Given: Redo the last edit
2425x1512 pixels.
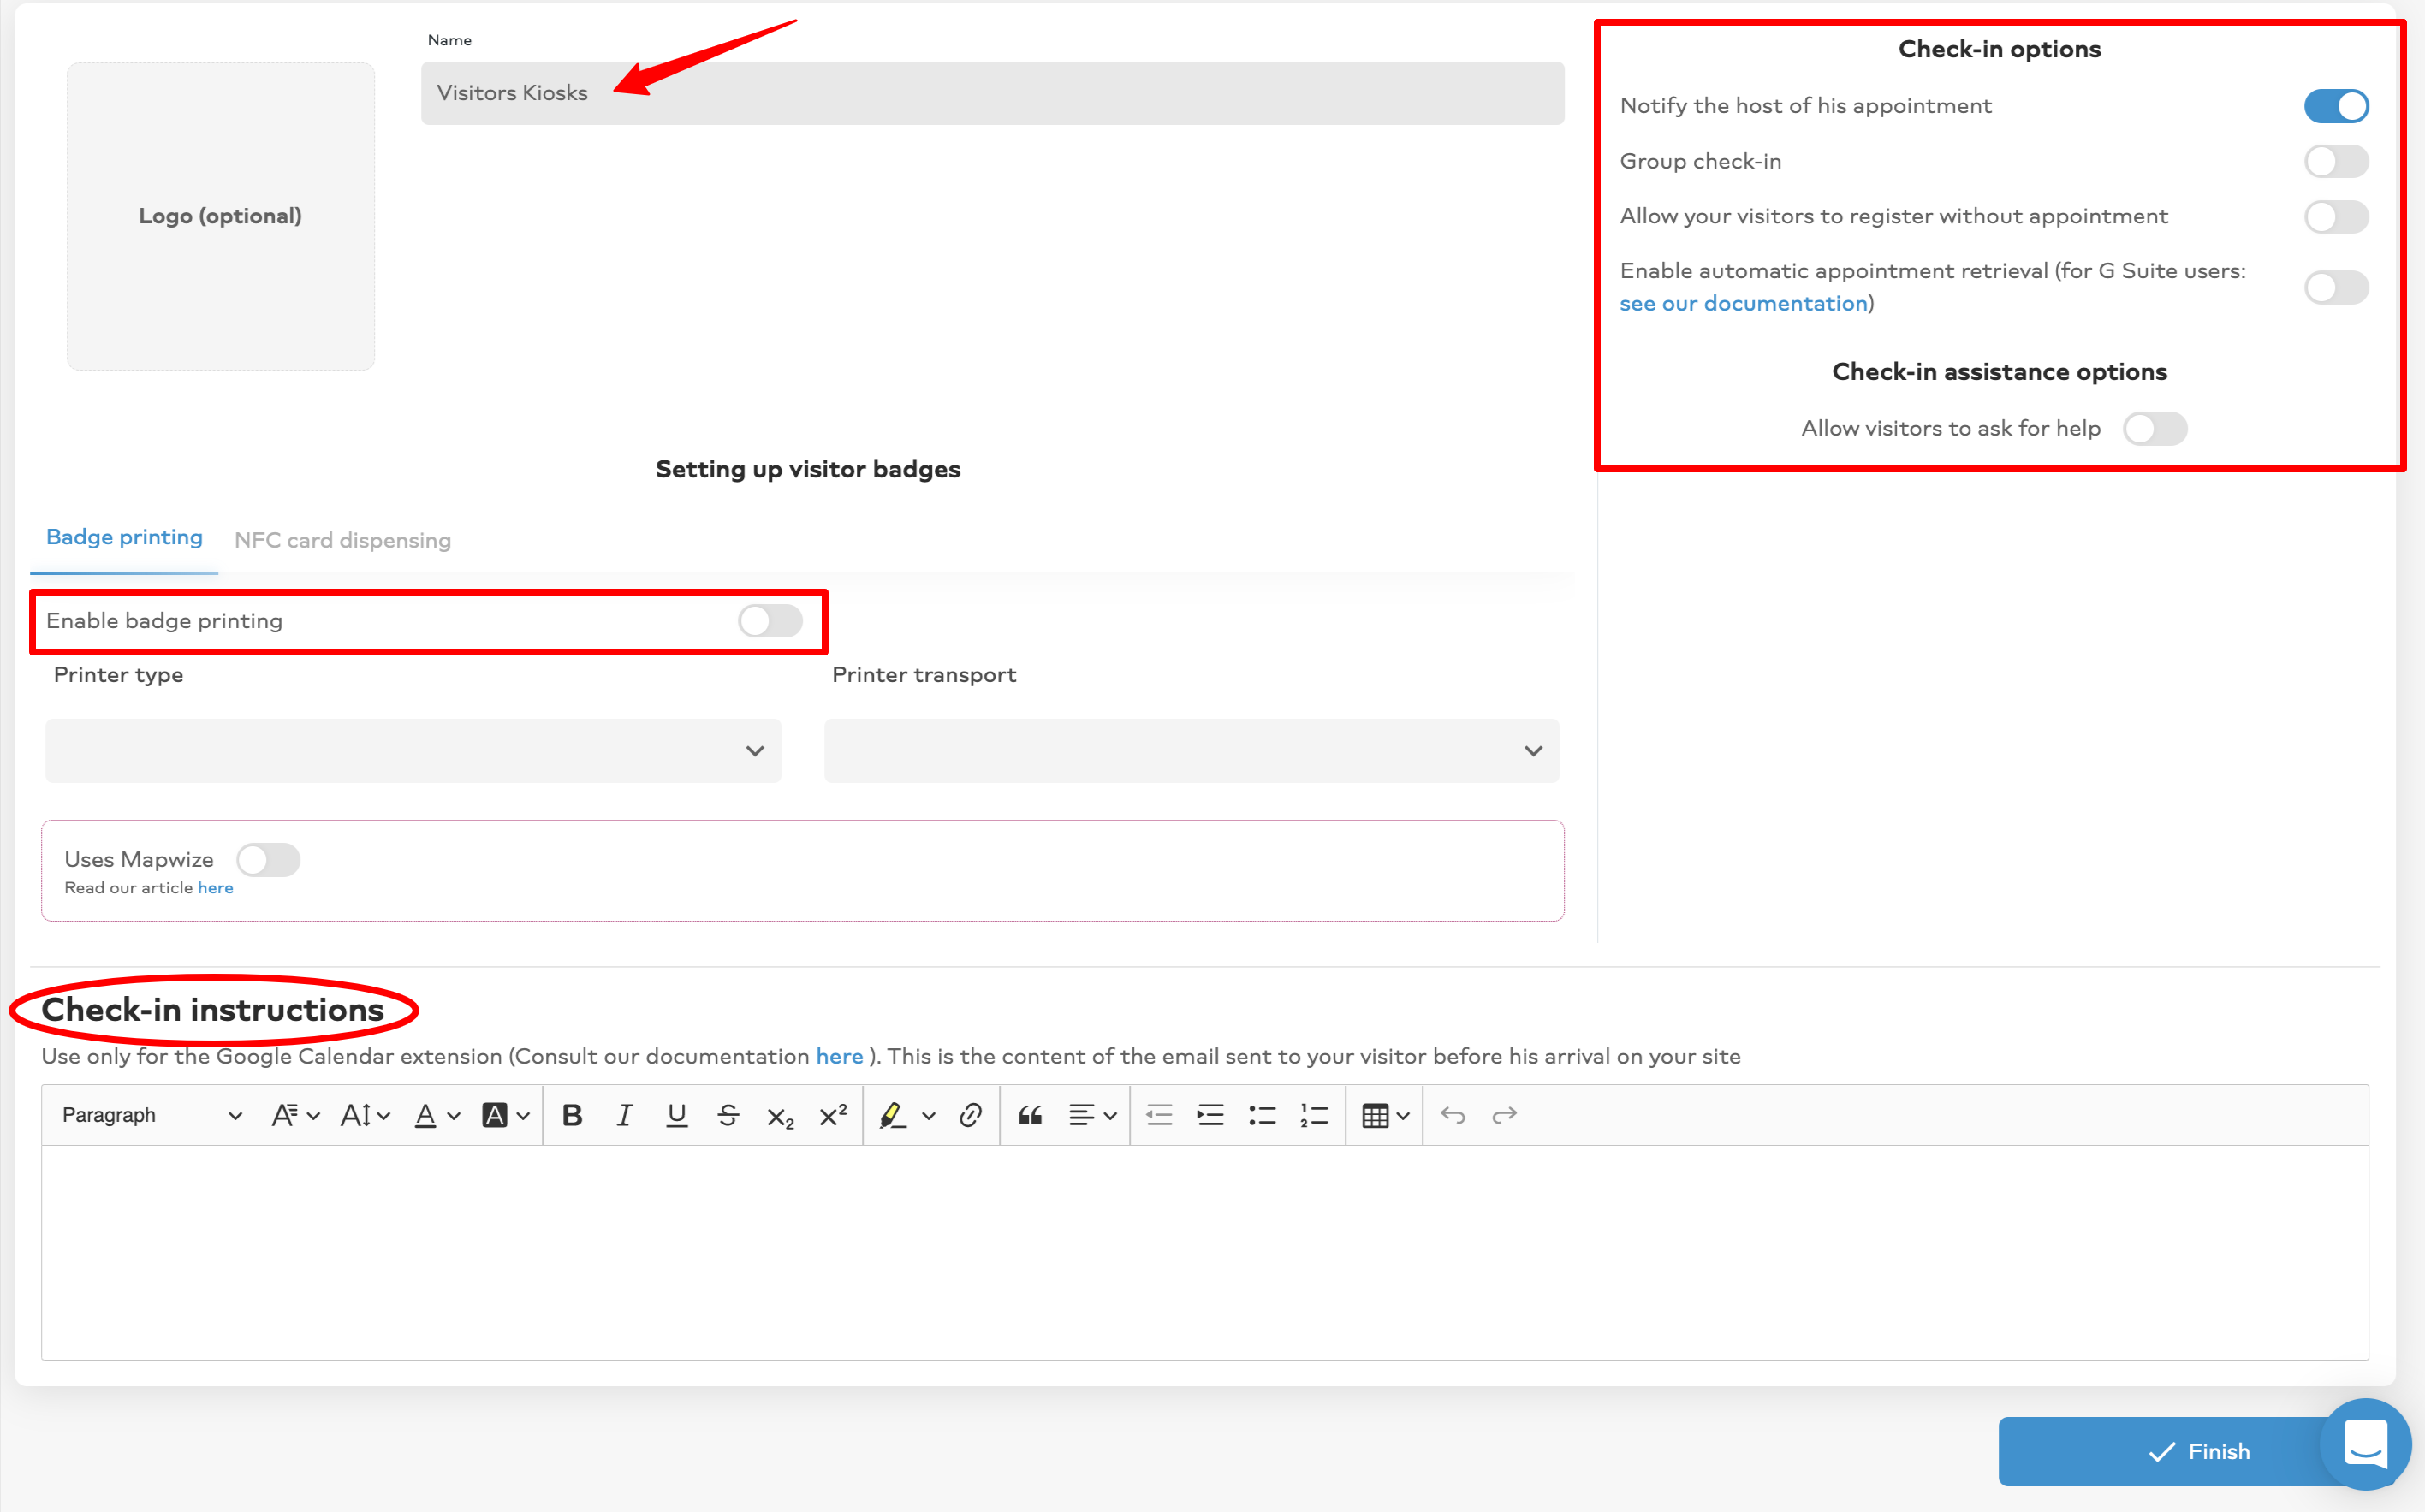Looking at the screenshot, I should 1505,1115.
